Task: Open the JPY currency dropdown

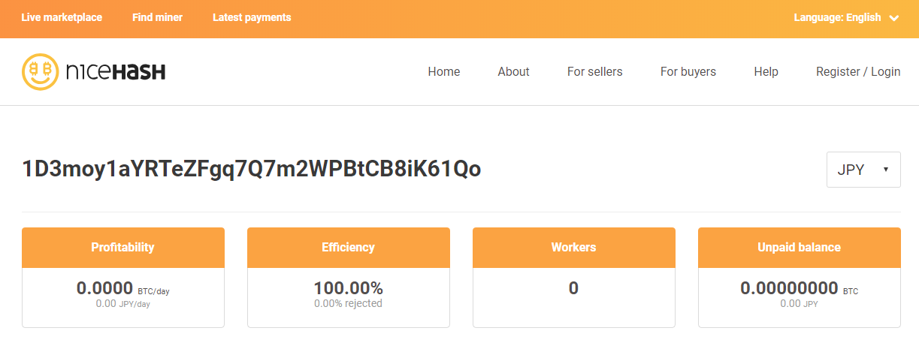Action: coord(863,170)
